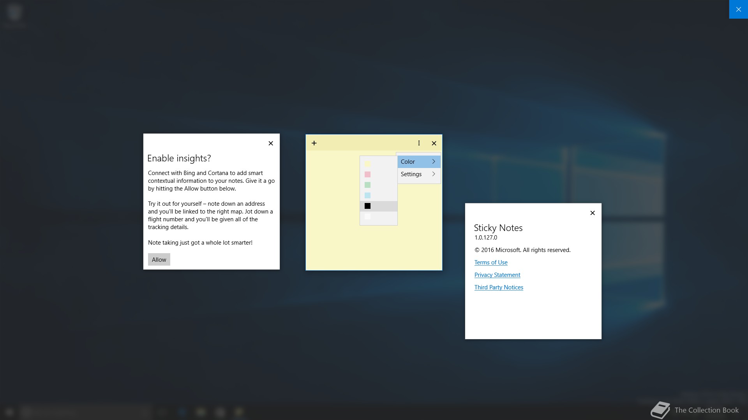Image resolution: width=748 pixels, height=420 pixels.
Task: Click the Sticky Notes heading text
Action: coord(498,228)
